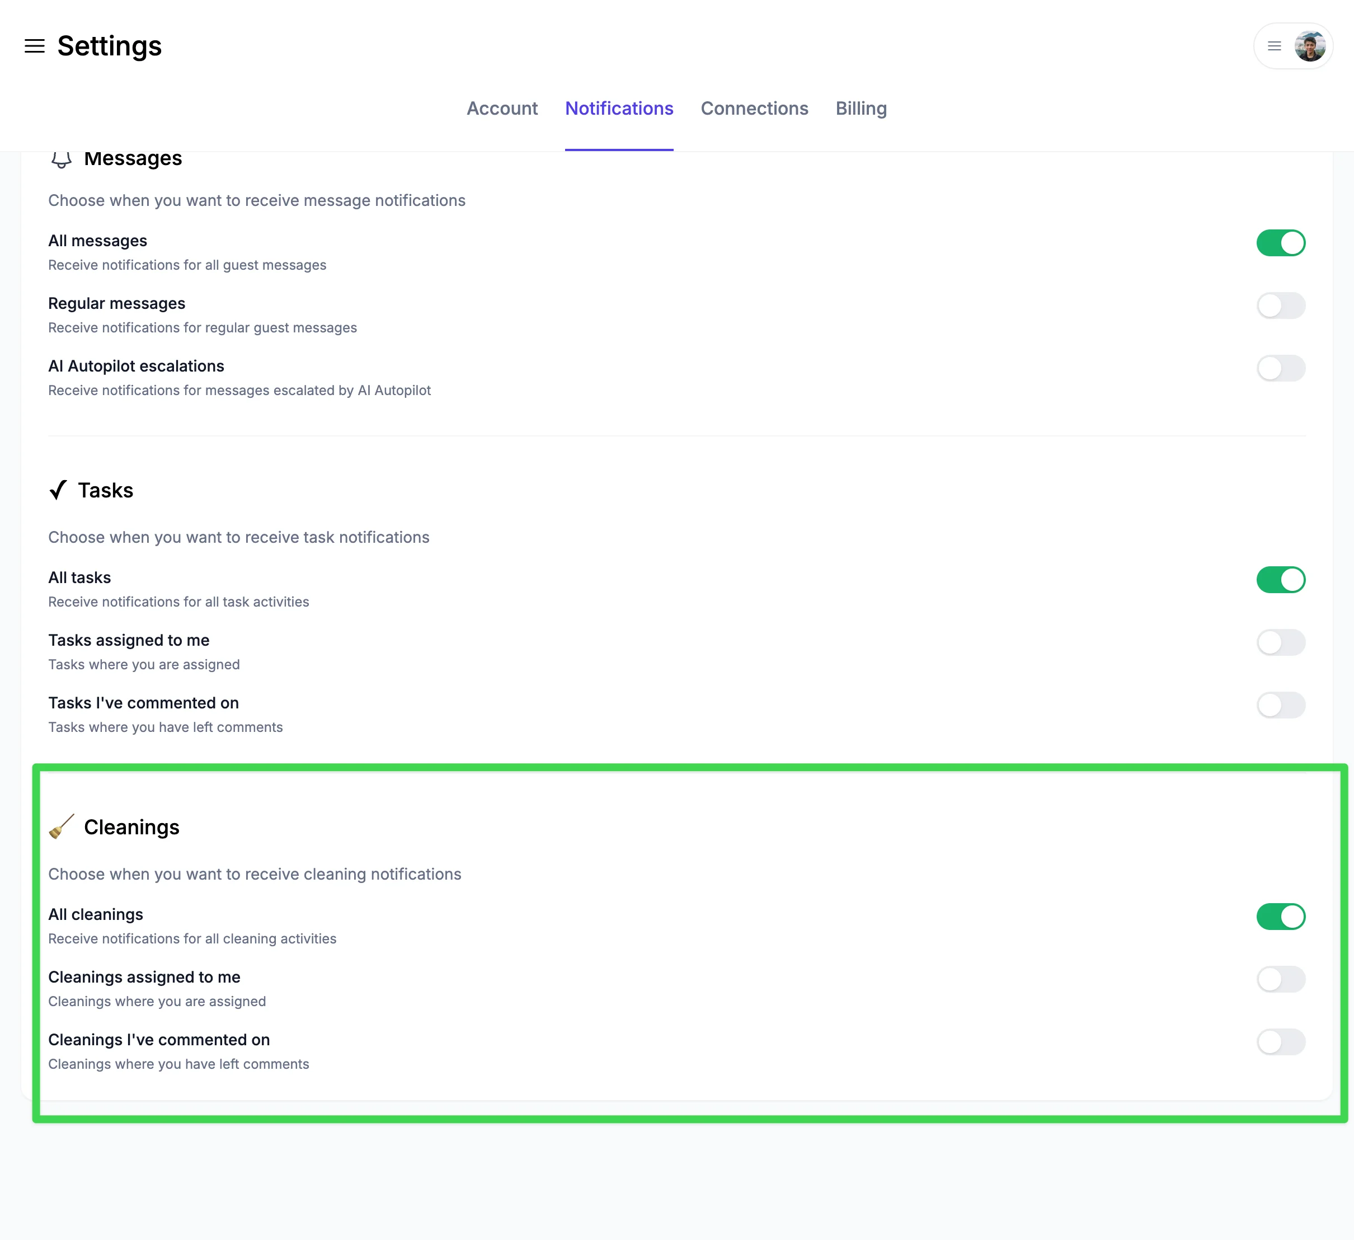Image resolution: width=1354 pixels, height=1240 pixels.
Task: Click the Tasks checkmark icon
Action: pyautogui.click(x=58, y=490)
